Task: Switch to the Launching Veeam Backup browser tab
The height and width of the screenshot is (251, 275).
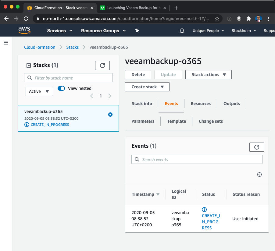Action: [x=133, y=8]
